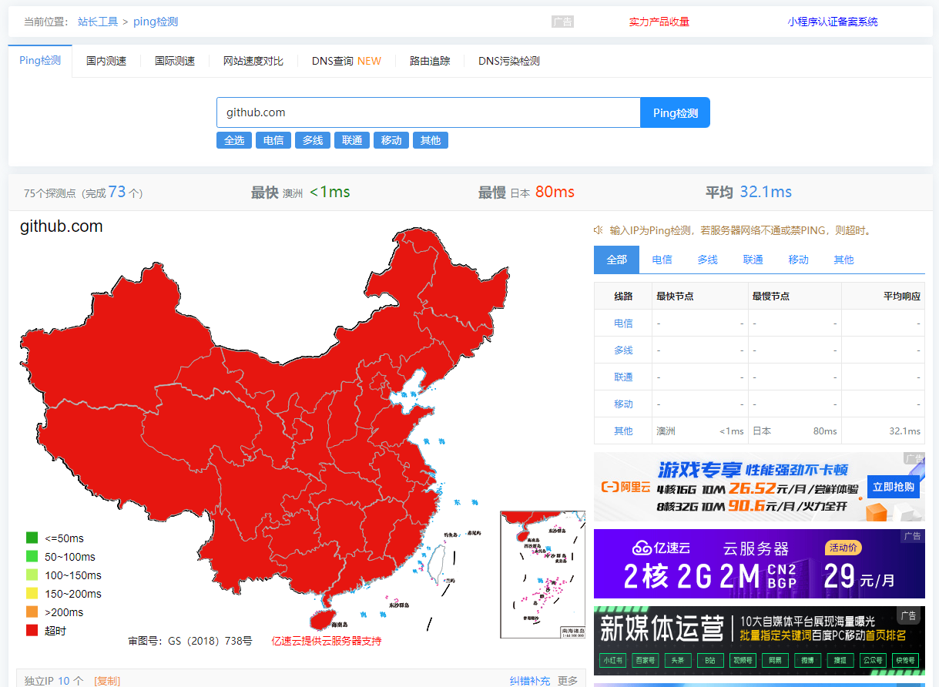
Task: Toggle the 联通 filter under the search box
Action: pyautogui.click(x=352, y=140)
